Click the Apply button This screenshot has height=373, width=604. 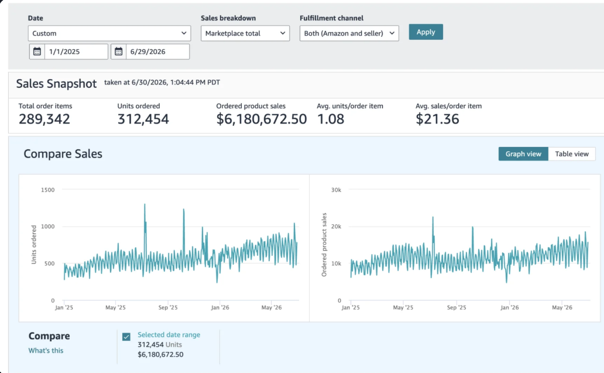coord(425,32)
